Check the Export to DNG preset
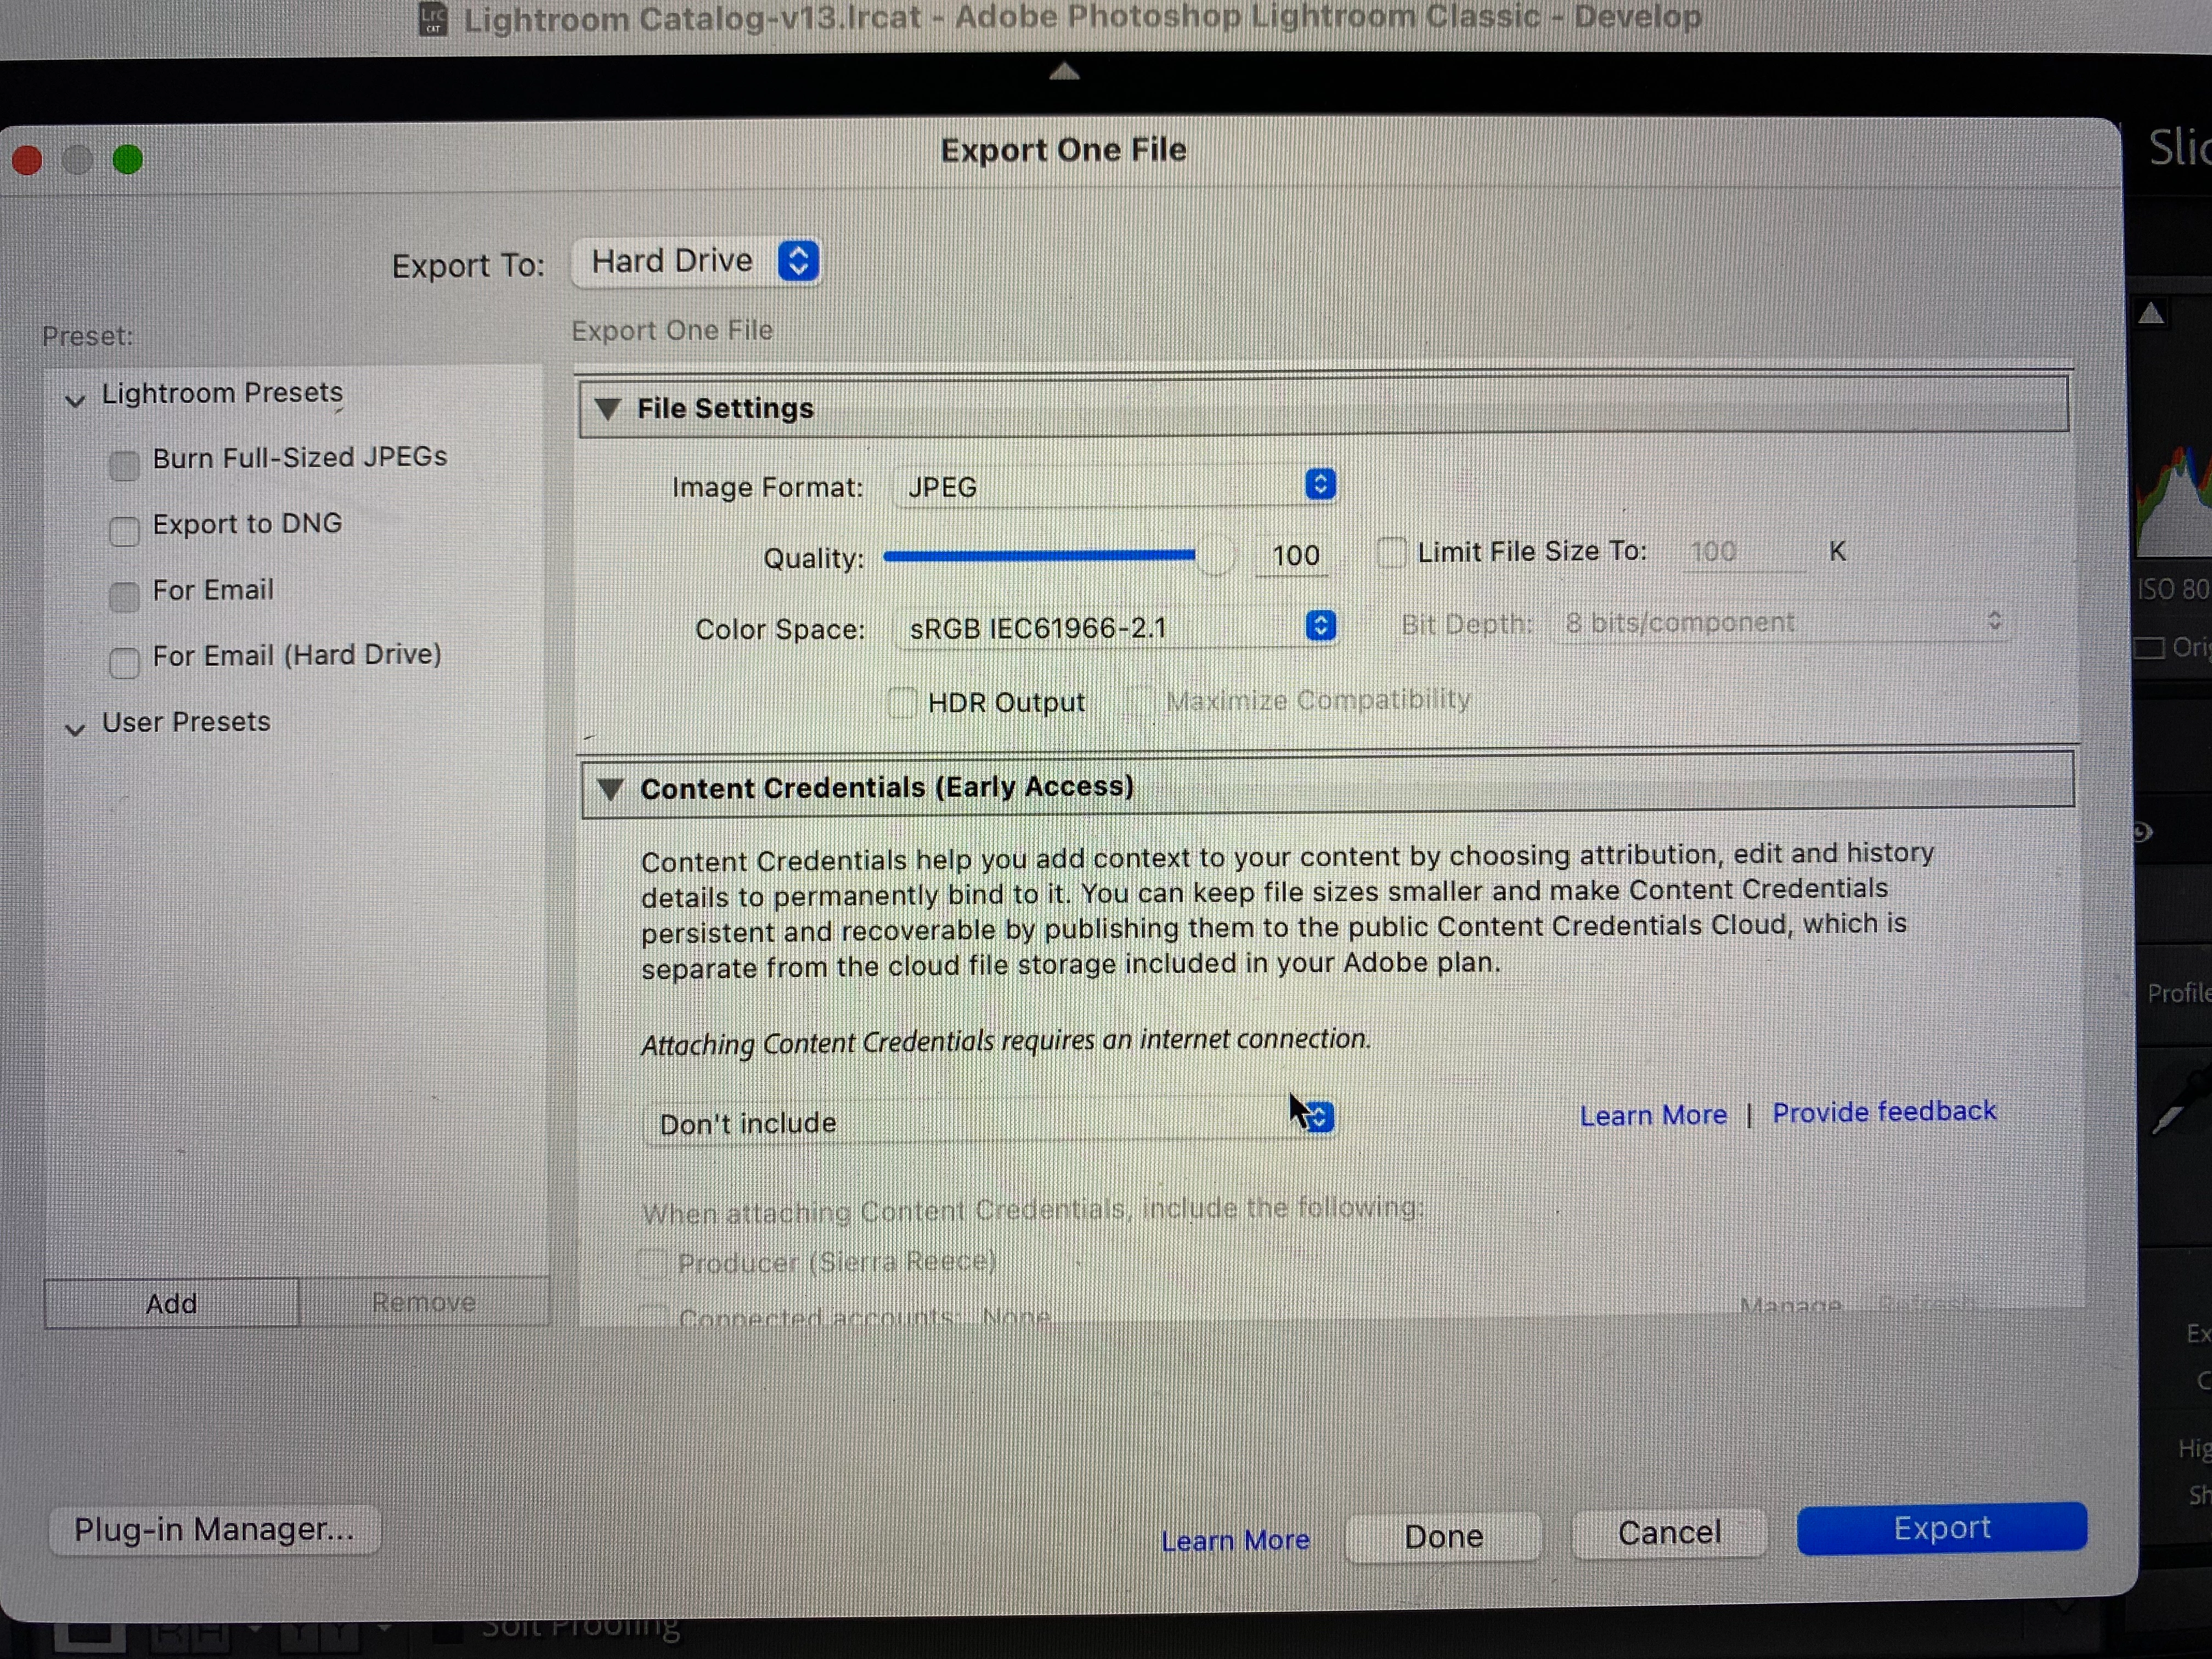The width and height of the screenshot is (2212, 1659). pos(124,531)
